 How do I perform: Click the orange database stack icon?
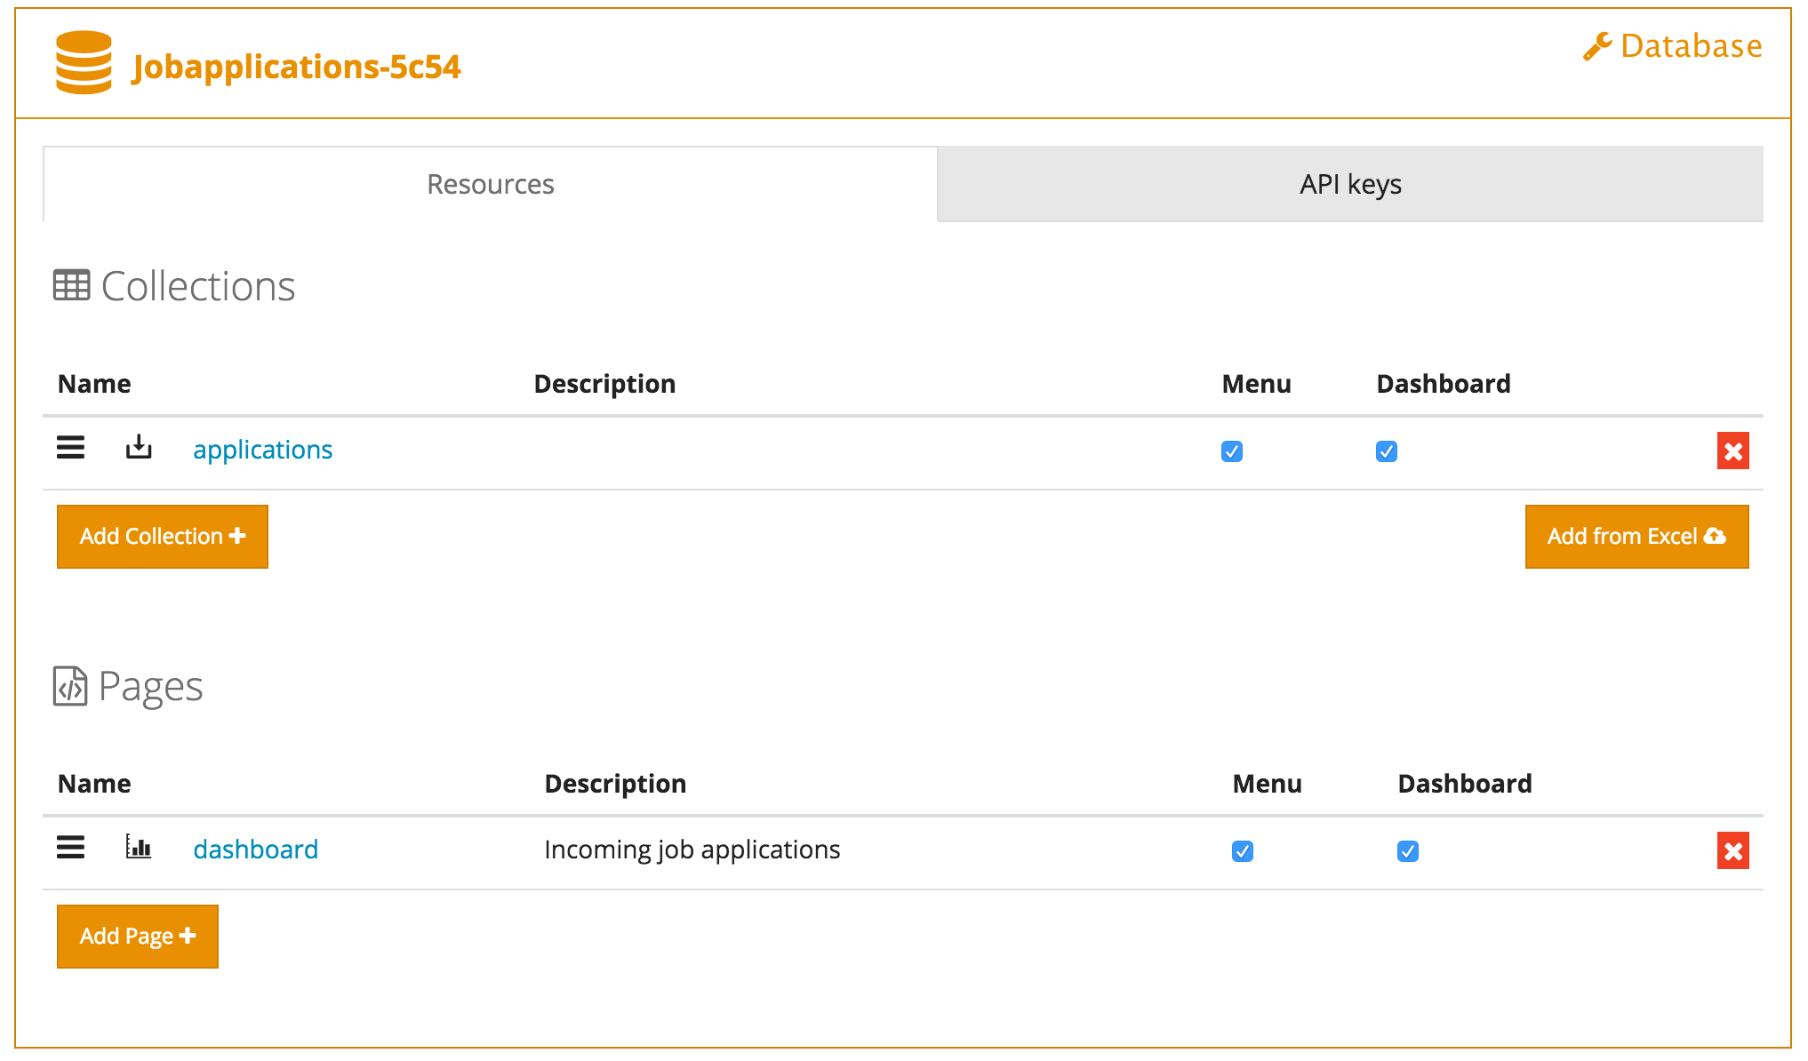point(84,63)
